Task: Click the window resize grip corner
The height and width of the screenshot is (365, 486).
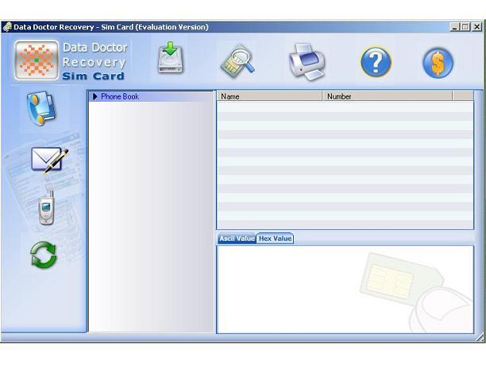Action: 480,336
